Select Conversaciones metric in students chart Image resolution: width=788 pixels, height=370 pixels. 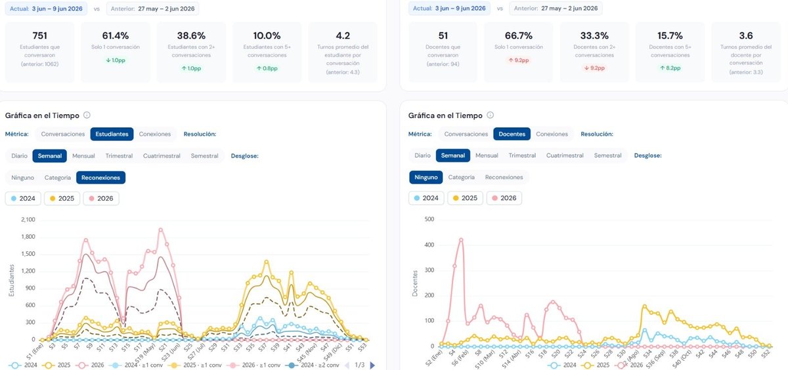[63, 134]
